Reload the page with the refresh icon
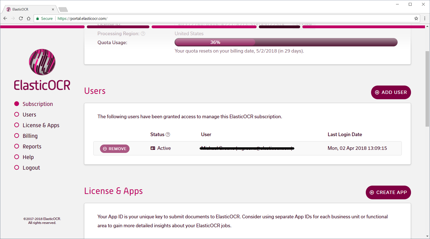This screenshot has height=239, width=430. pos(21,18)
